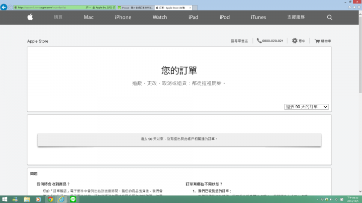This screenshot has width=362, height=203.
Task: Open the iPad menu item
Action: 194,17
